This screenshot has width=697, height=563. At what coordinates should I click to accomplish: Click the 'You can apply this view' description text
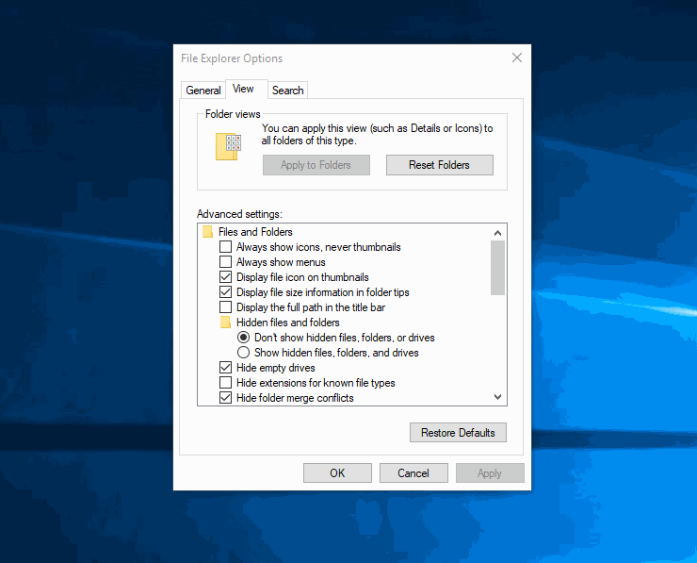(x=377, y=135)
